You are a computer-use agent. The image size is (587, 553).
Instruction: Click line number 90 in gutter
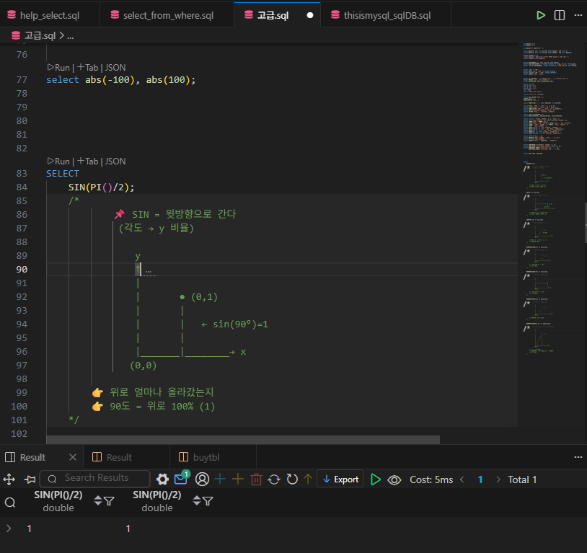point(22,269)
